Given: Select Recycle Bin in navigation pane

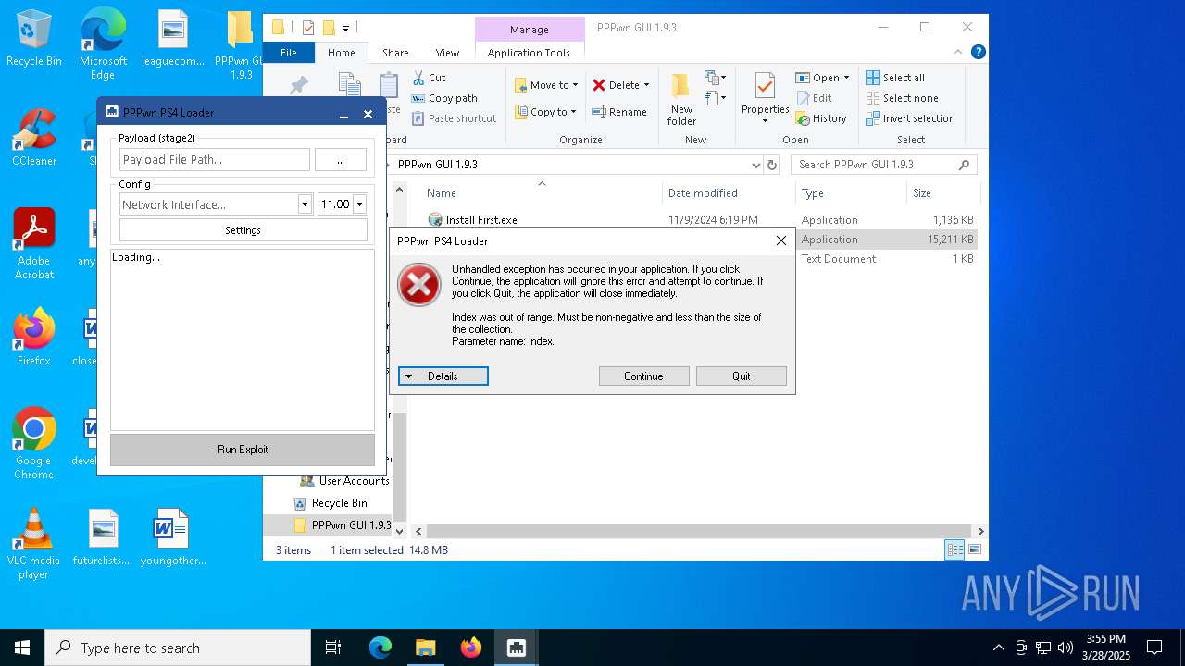Looking at the screenshot, I should 339,503.
